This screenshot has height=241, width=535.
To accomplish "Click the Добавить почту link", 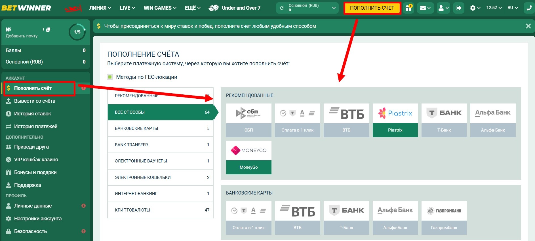I will click(x=22, y=36).
